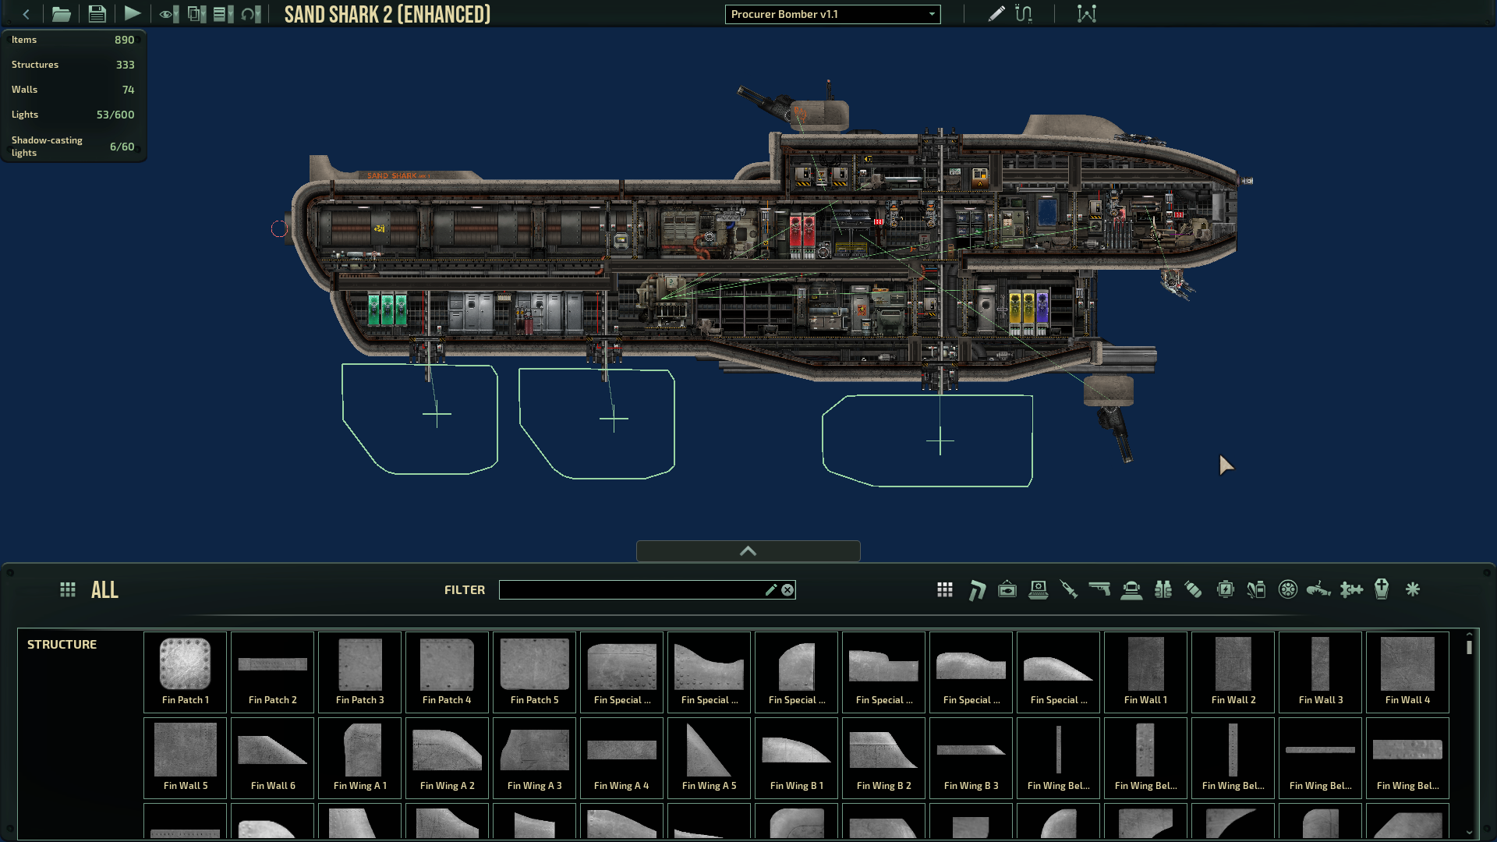Expand the entity panel with the up chevron

748,551
